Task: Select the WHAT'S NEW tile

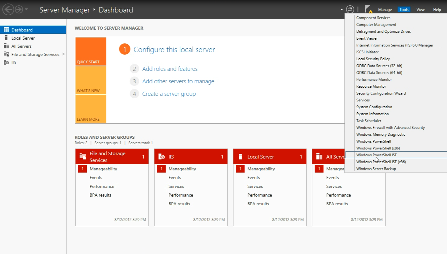Action: point(91,81)
